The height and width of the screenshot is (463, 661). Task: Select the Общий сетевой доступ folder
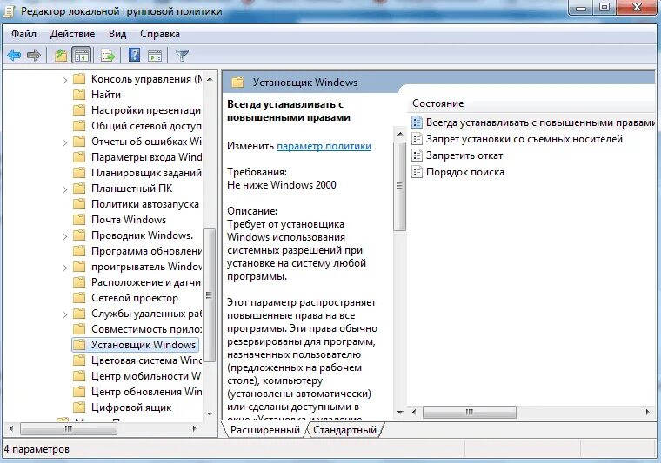click(146, 126)
